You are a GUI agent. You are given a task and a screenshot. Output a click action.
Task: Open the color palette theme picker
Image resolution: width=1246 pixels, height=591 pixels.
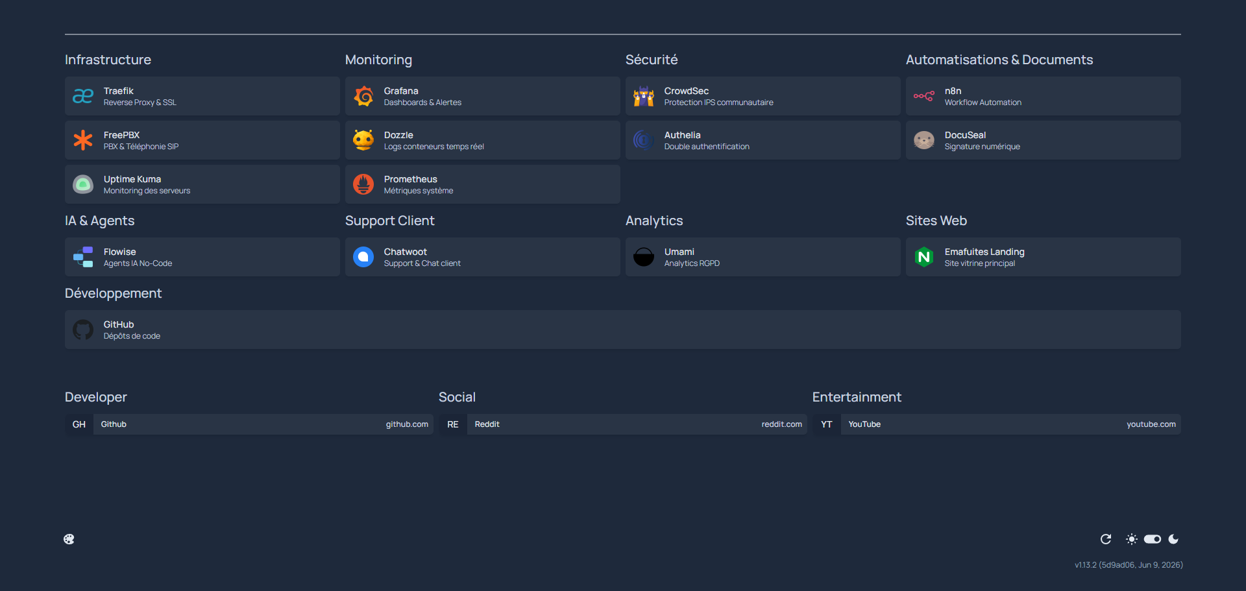69,539
